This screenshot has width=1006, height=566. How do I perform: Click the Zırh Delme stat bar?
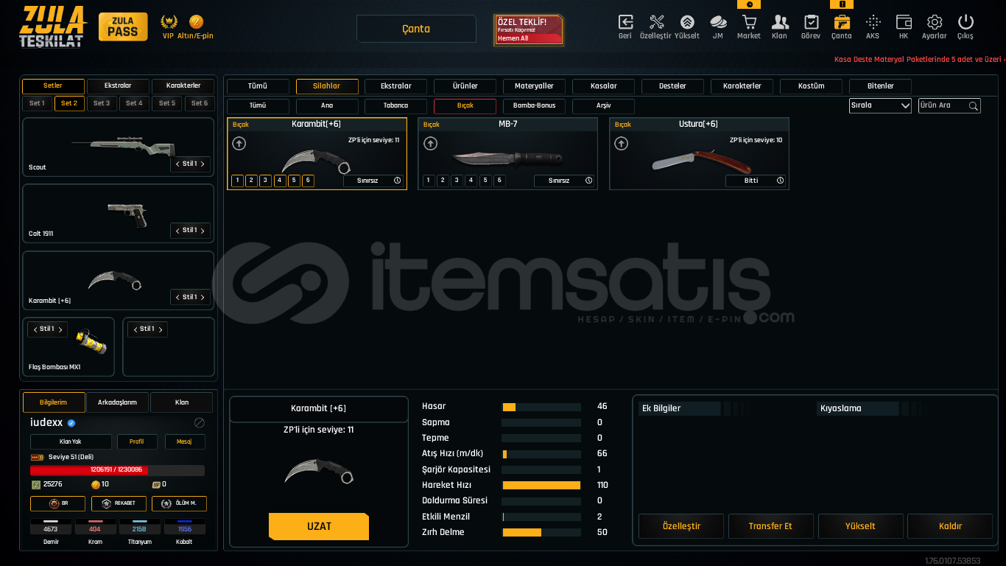(541, 532)
